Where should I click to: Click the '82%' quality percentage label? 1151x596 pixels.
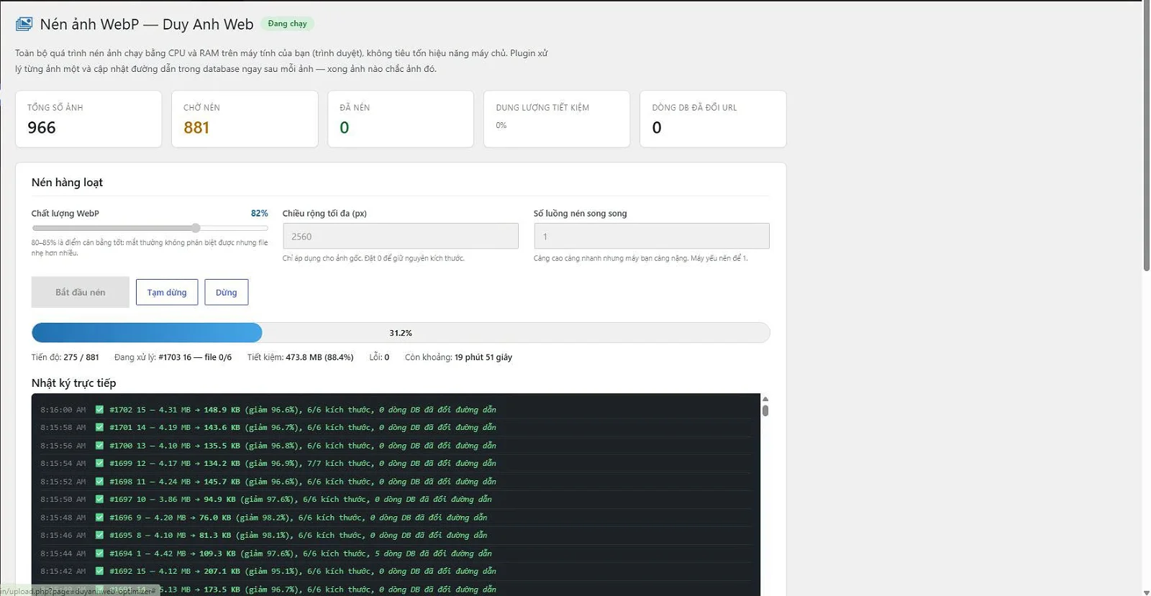tap(259, 214)
